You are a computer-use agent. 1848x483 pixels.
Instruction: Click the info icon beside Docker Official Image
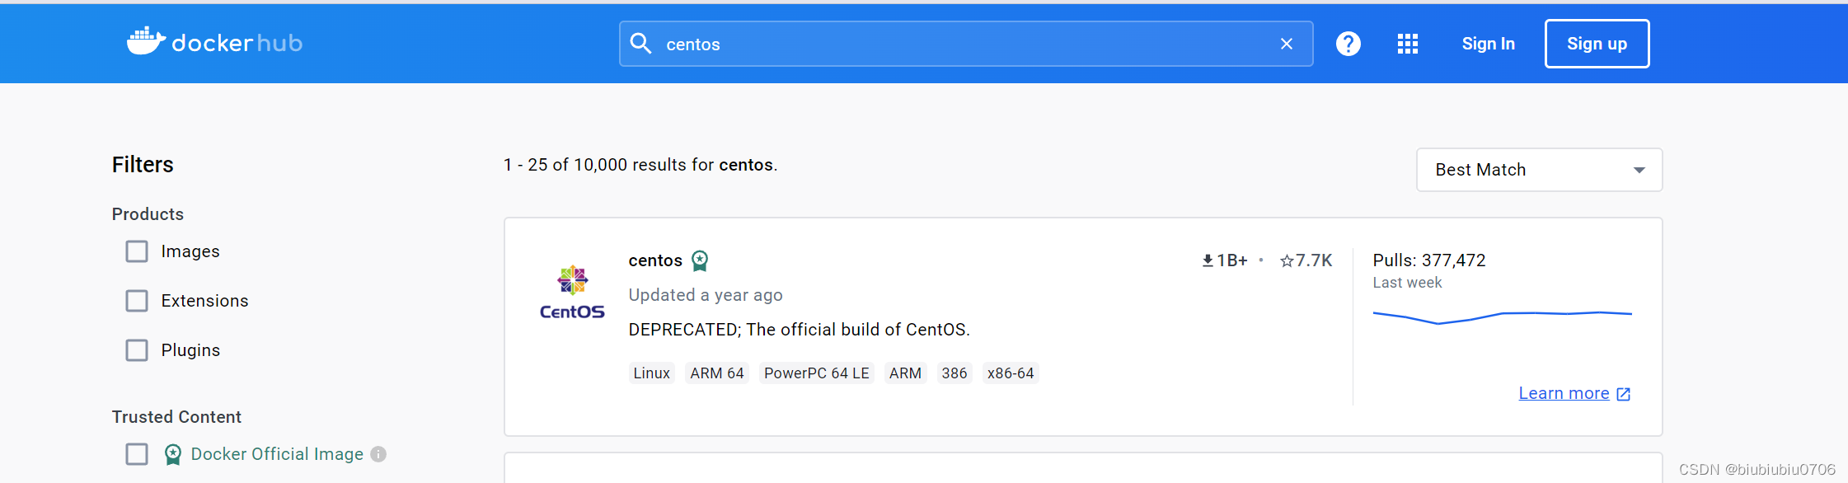click(378, 454)
